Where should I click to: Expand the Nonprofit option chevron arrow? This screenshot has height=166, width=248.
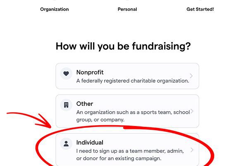191,76
